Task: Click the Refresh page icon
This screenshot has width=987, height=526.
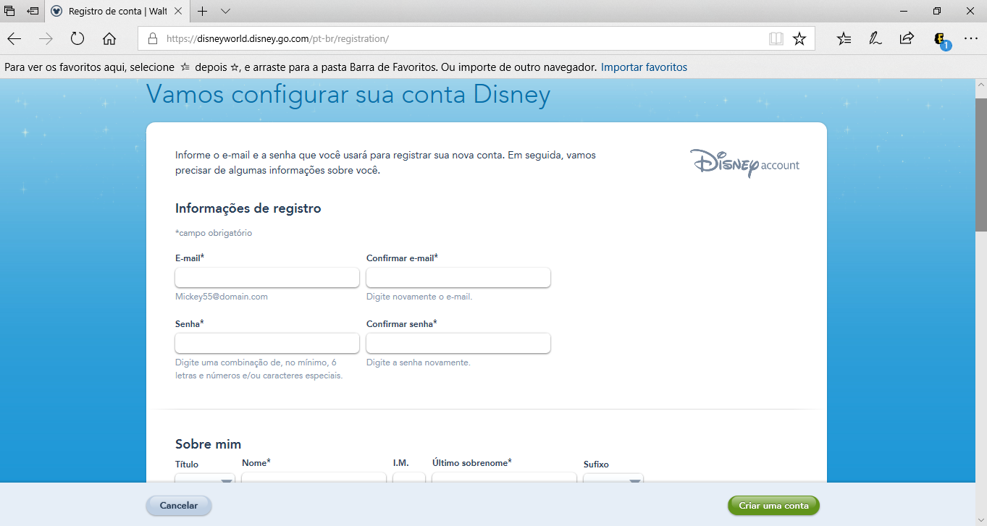Action: (x=77, y=39)
